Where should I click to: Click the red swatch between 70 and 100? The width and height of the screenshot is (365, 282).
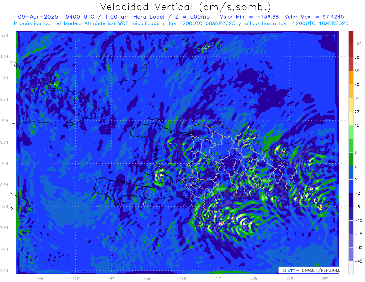coord(351,51)
